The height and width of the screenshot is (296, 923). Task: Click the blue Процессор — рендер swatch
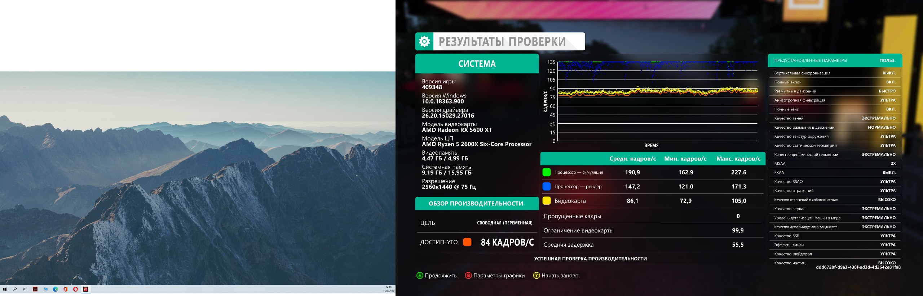click(x=547, y=186)
